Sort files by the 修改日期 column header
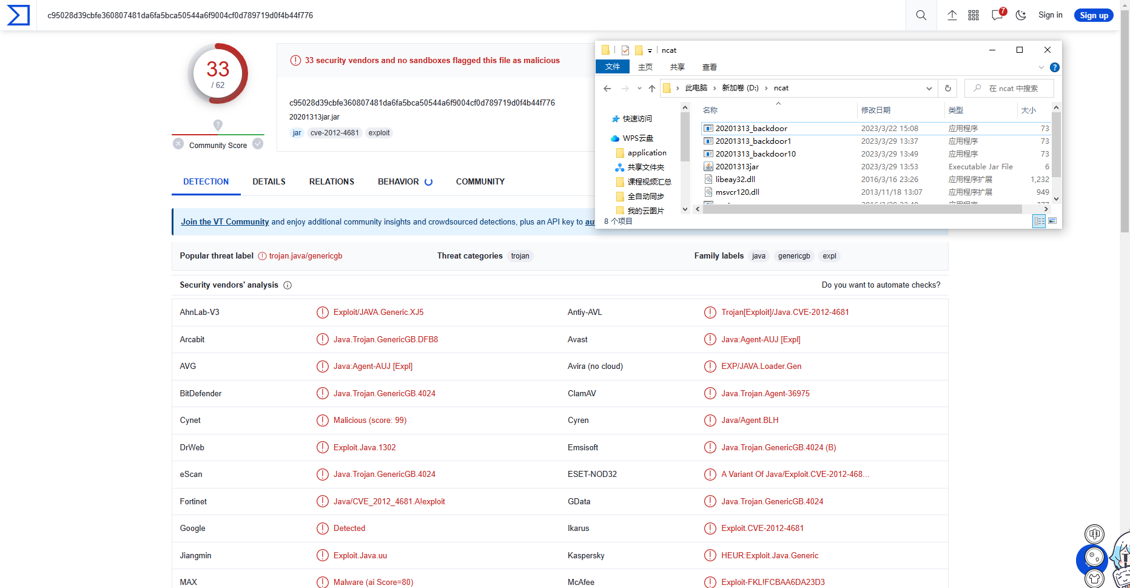 [x=876, y=110]
